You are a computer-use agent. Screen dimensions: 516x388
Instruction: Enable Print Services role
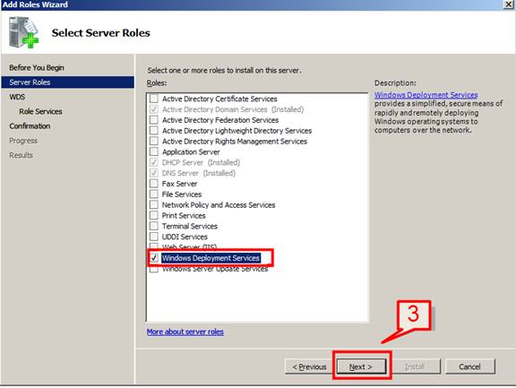click(x=154, y=215)
